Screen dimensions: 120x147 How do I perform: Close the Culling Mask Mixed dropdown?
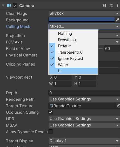point(84,26)
